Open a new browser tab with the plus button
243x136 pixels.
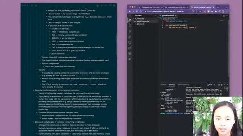[x=218, y=7]
